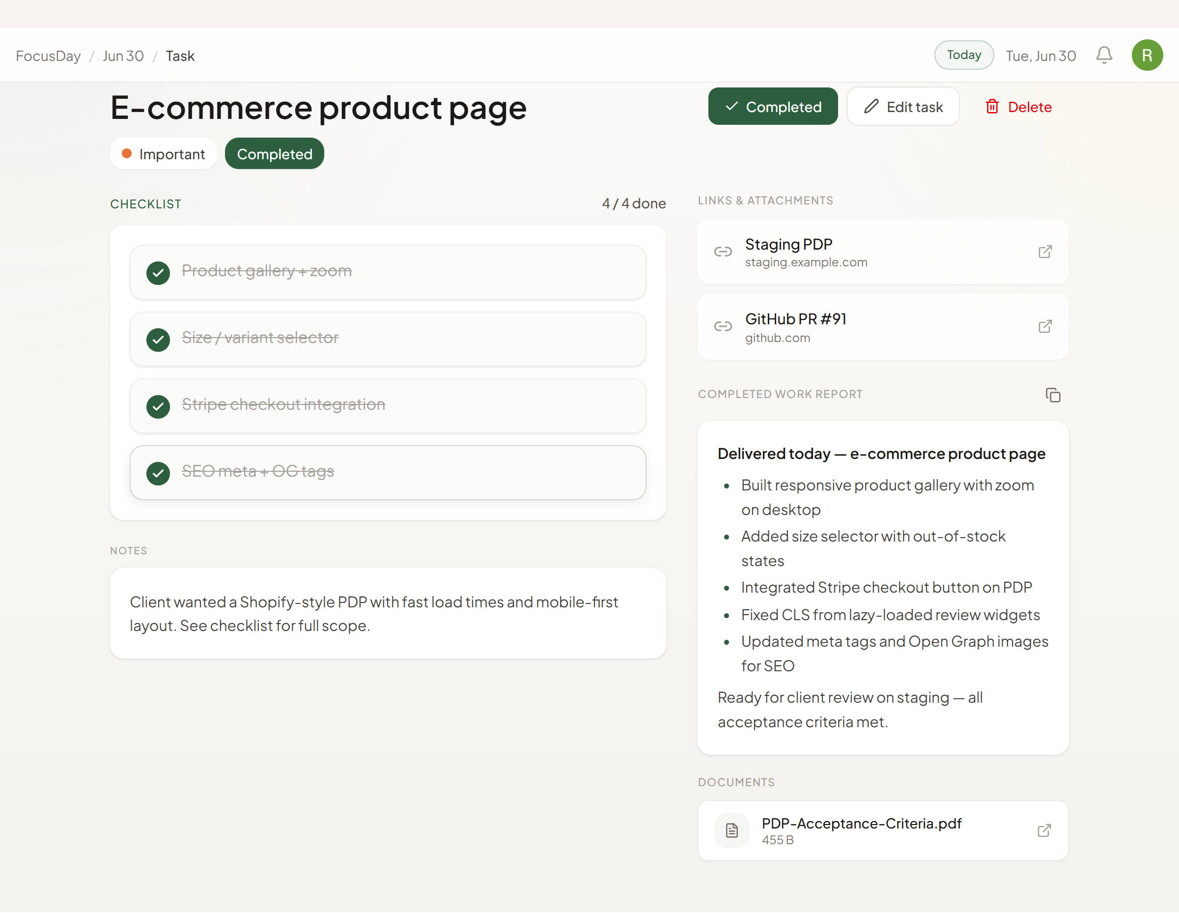1179x913 pixels.
Task: Click the 'Tue, Jun 30' date text
Action: click(1041, 56)
